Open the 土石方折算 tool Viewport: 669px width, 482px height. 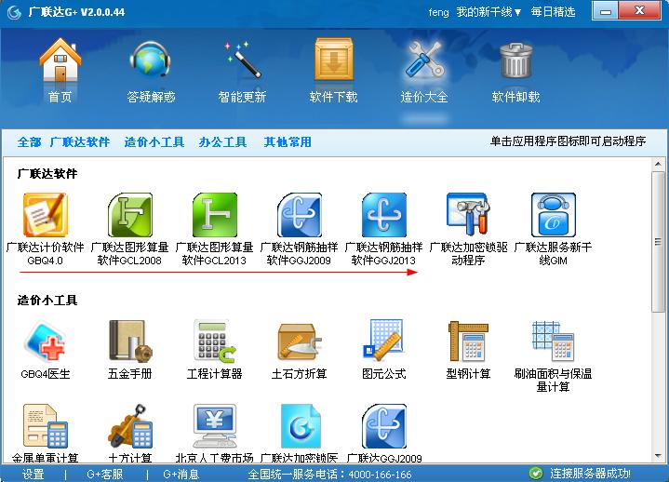pos(299,341)
